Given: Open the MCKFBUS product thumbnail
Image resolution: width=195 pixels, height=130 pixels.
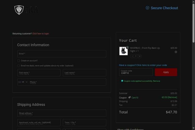Looking at the screenshot, I should click(x=123, y=51).
